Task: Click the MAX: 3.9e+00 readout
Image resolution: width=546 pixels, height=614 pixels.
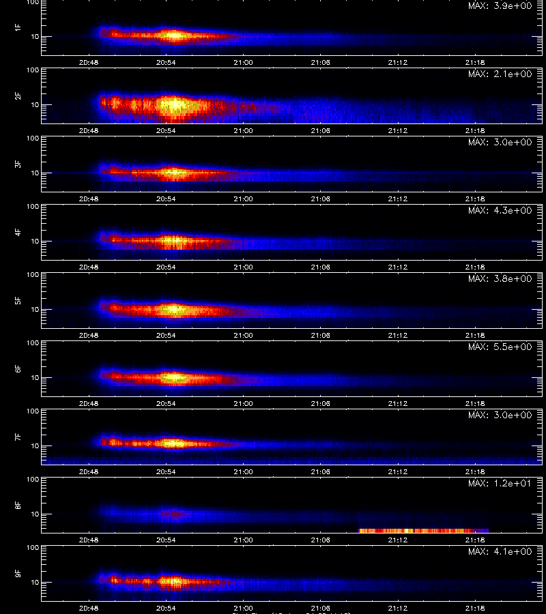Action: 500,5
